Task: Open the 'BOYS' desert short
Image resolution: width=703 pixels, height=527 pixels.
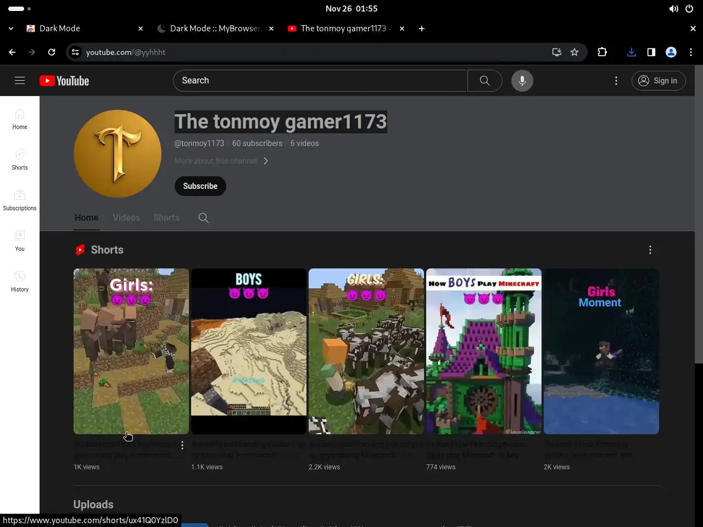Action: (x=249, y=351)
